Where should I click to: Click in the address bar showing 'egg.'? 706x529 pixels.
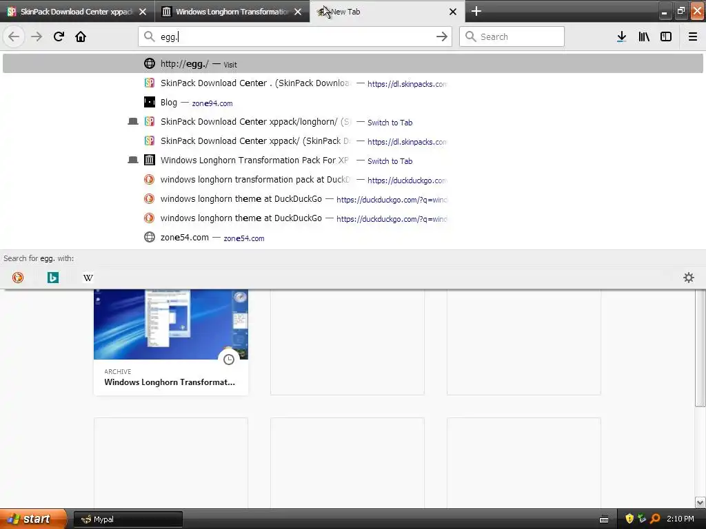coord(295,37)
